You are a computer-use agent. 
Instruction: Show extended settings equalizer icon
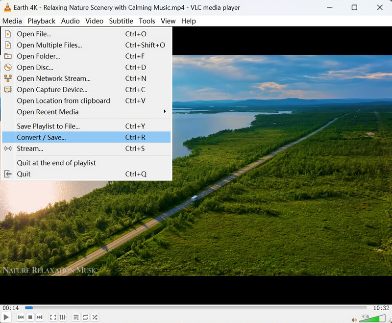pyautogui.click(x=63, y=317)
